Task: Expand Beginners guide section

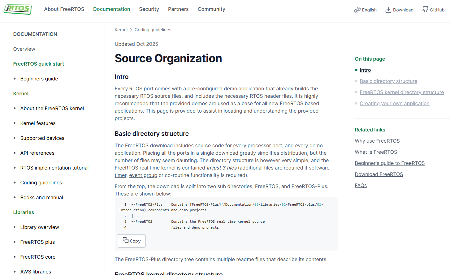Action: 15,79
